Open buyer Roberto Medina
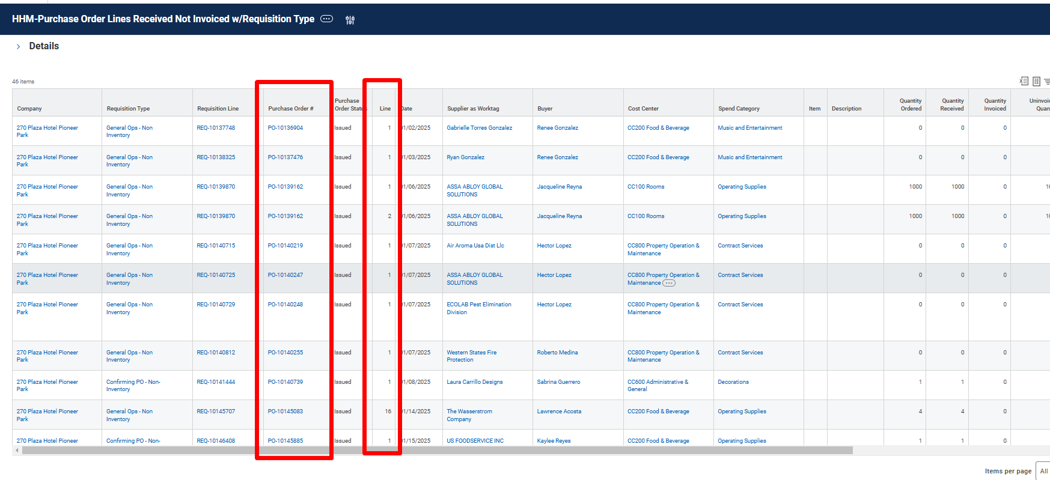 click(x=557, y=353)
